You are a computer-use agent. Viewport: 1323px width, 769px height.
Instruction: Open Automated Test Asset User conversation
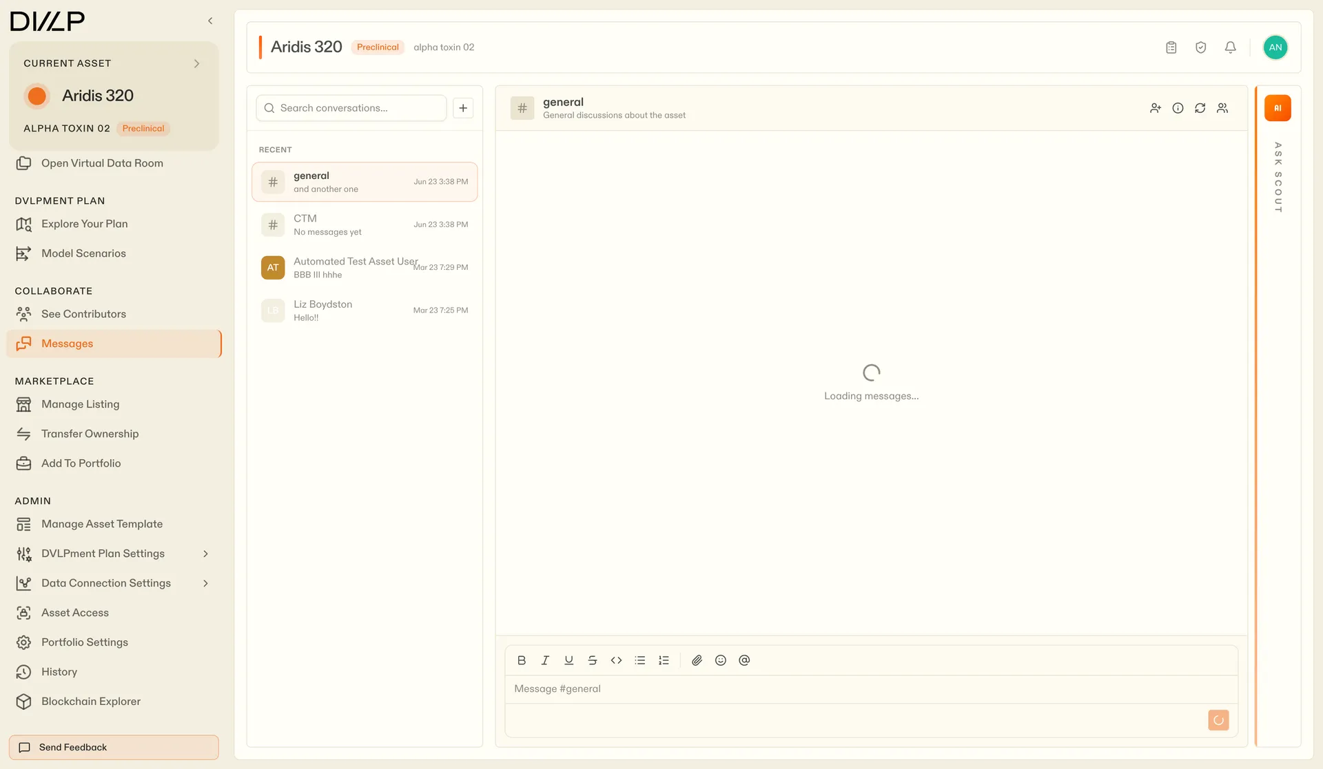click(365, 267)
